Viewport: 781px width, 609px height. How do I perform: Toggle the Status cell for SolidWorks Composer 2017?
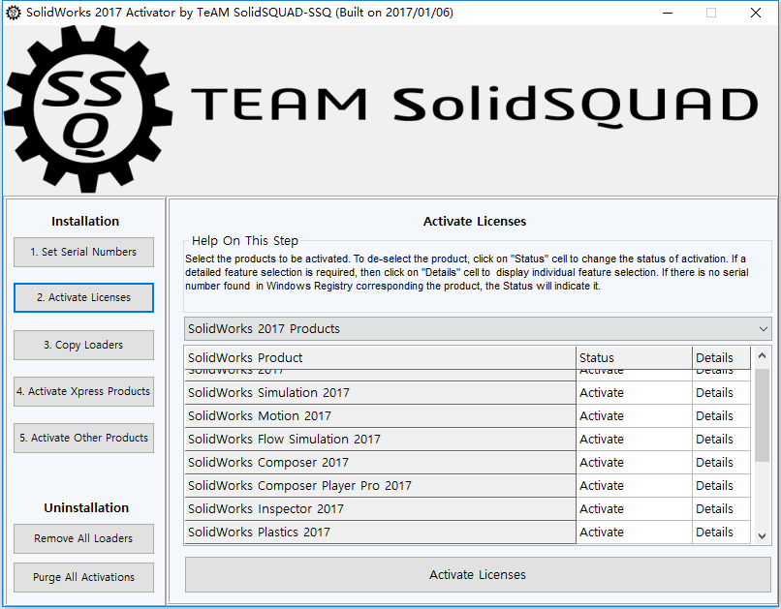(x=634, y=462)
